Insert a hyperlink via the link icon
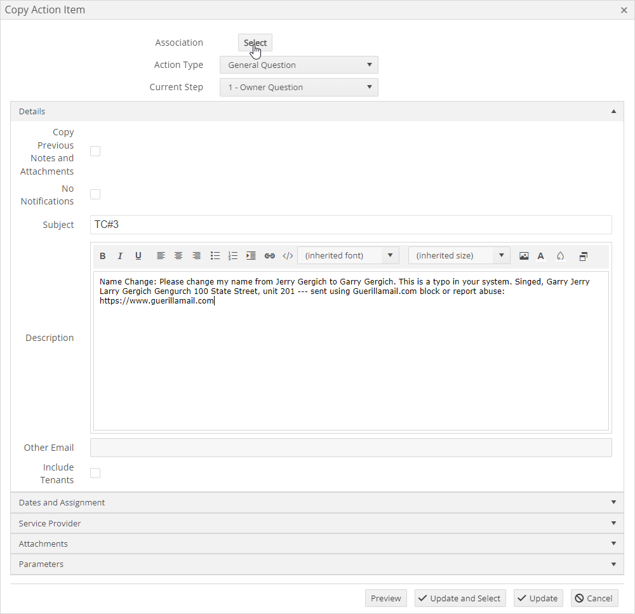This screenshot has height=614, width=635. [270, 255]
